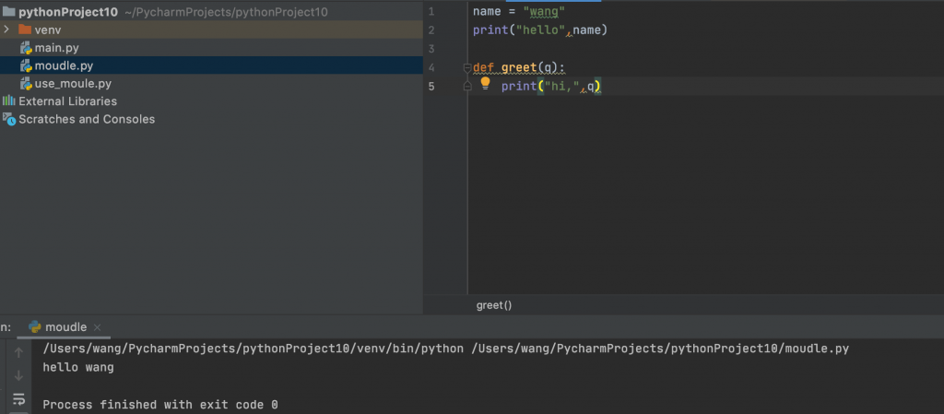Click the greet function name on line 4
This screenshot has height=414, width=944.
pos(519,67)
